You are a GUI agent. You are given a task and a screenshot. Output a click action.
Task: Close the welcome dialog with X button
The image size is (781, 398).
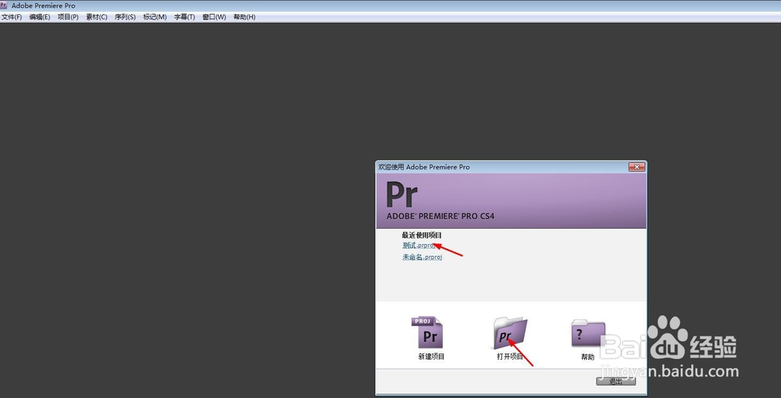pos(637,167)
